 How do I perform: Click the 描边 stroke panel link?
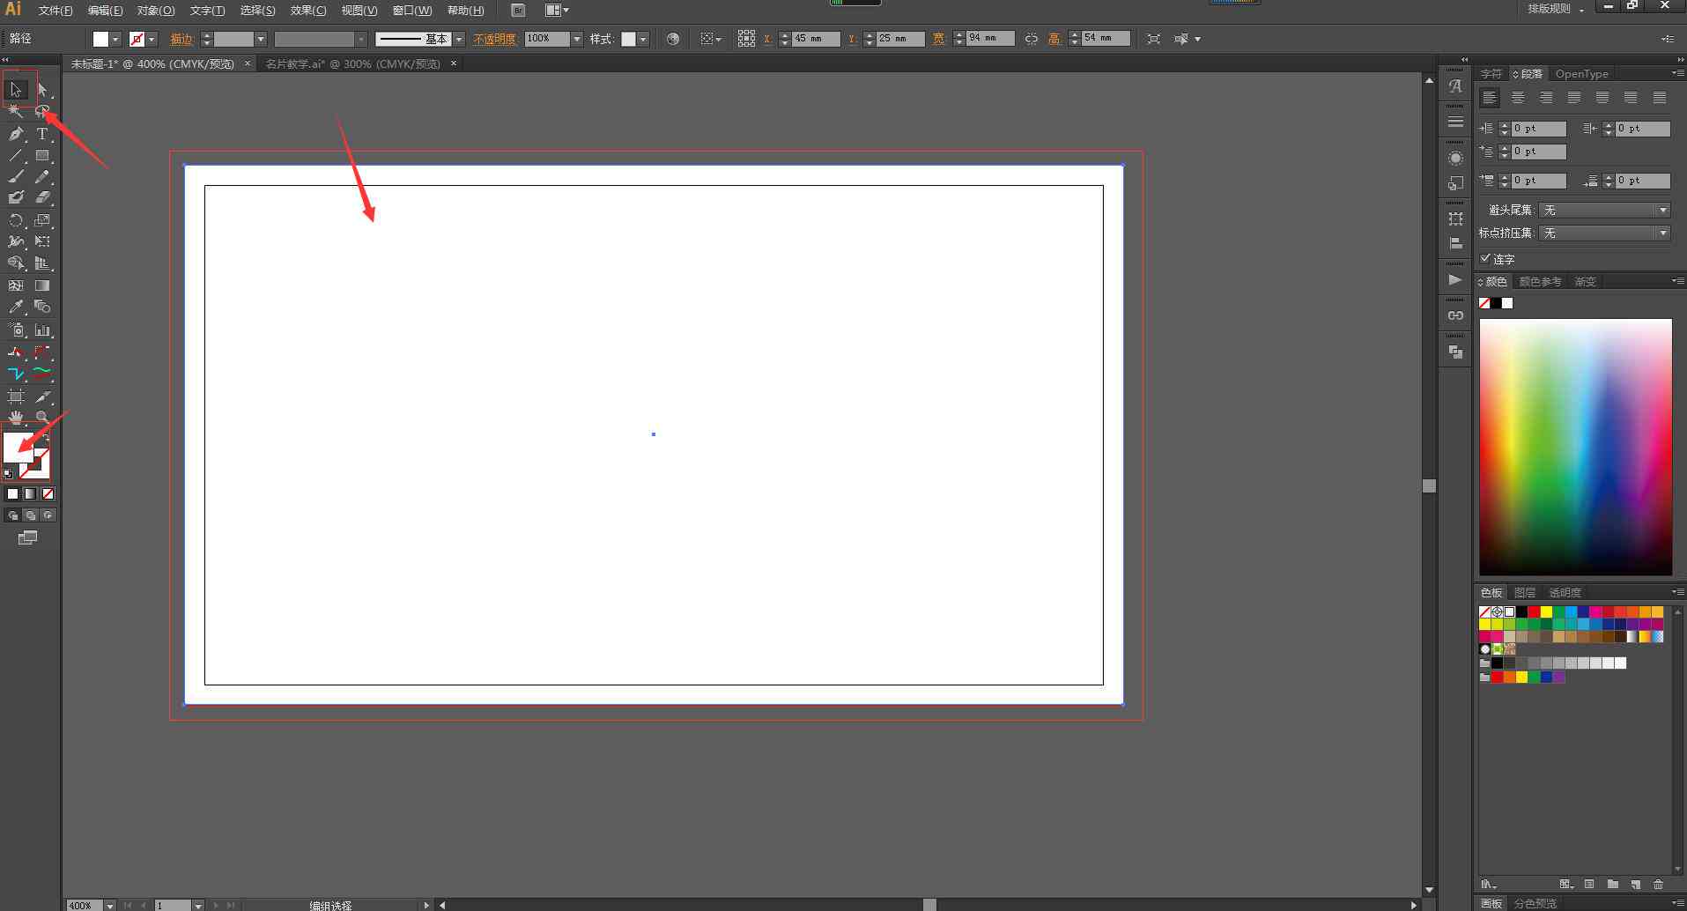[181, 40]
